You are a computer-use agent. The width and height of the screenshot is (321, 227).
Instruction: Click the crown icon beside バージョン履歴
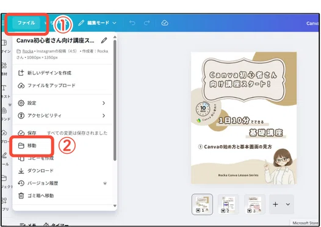pos(105,183)
